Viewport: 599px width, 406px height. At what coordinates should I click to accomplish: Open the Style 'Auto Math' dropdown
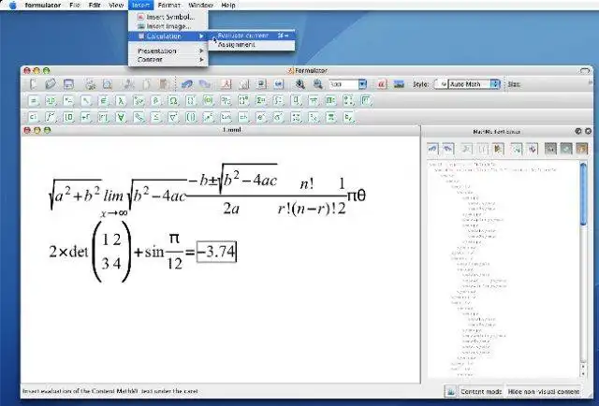474,84
